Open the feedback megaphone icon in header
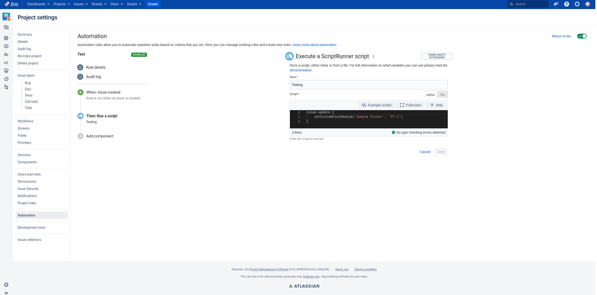 [556, 4]
